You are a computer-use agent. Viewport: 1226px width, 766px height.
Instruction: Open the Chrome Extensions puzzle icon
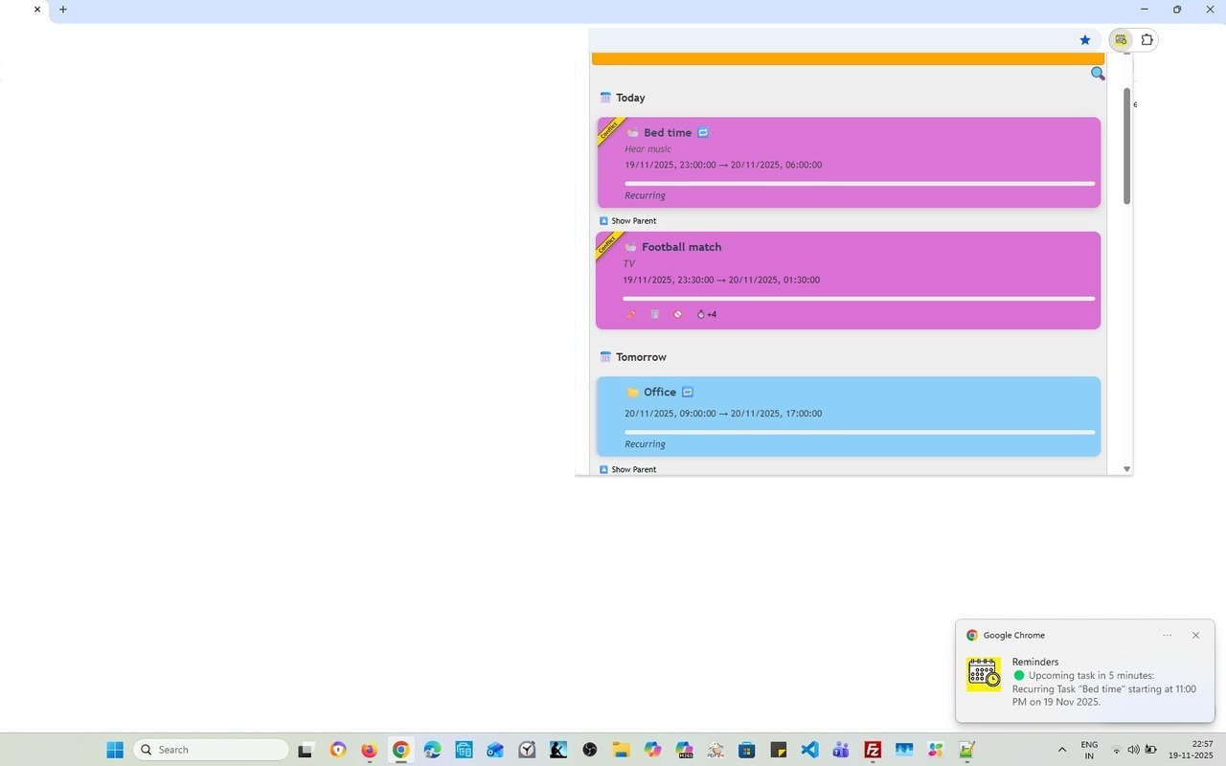coord(1147,39)
